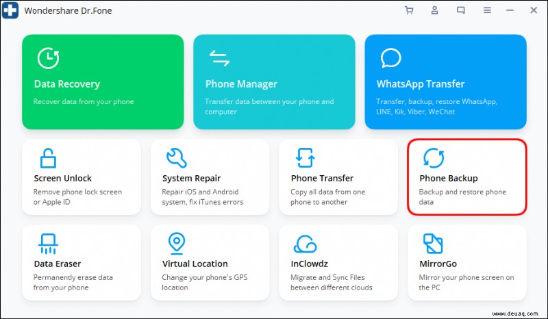548x319 pixels.
Task: Click the Phone Transfer device icon
Action: pos(305,158)
